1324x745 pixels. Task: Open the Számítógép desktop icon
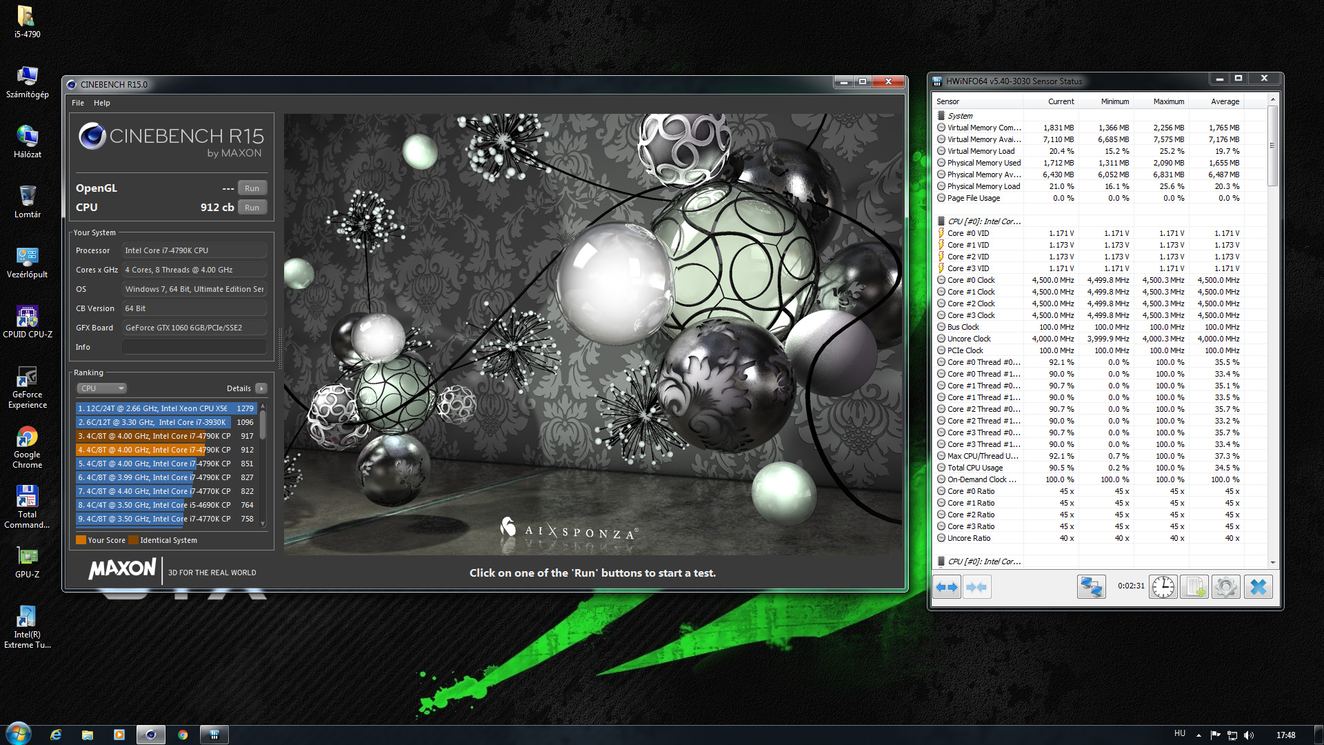pos(28,81)
